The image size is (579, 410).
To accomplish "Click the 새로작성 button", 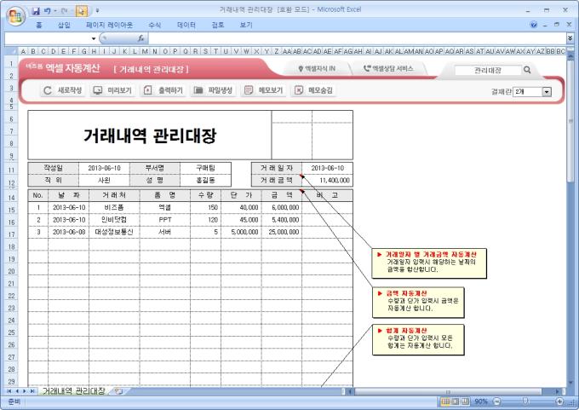I will click(62, 90).
